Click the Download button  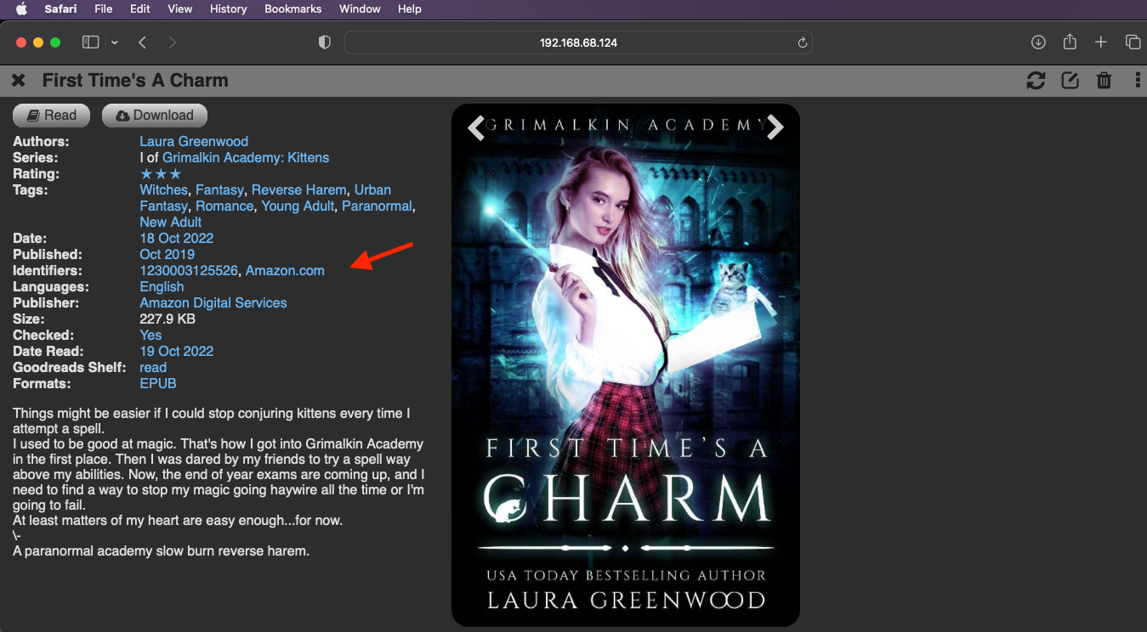tap(155, 116)
